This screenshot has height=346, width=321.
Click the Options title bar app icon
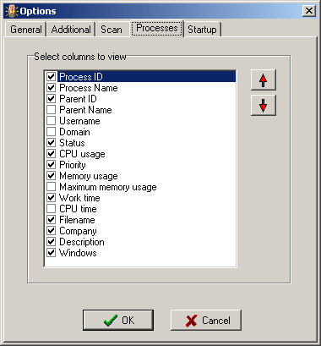pos(12,11)
